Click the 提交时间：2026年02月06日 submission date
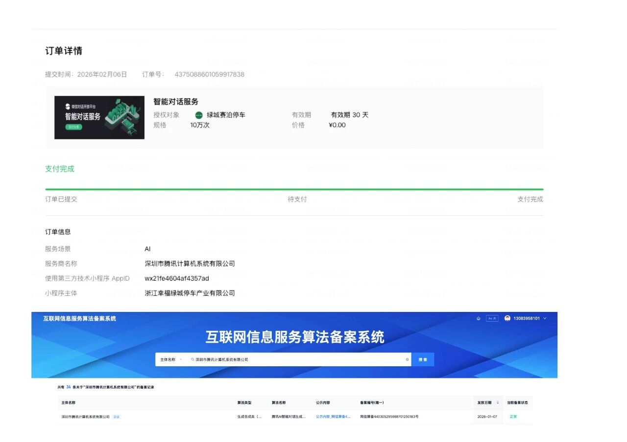Image resolution: width=627 pixels, height=442 pixels. coord(86,74)
